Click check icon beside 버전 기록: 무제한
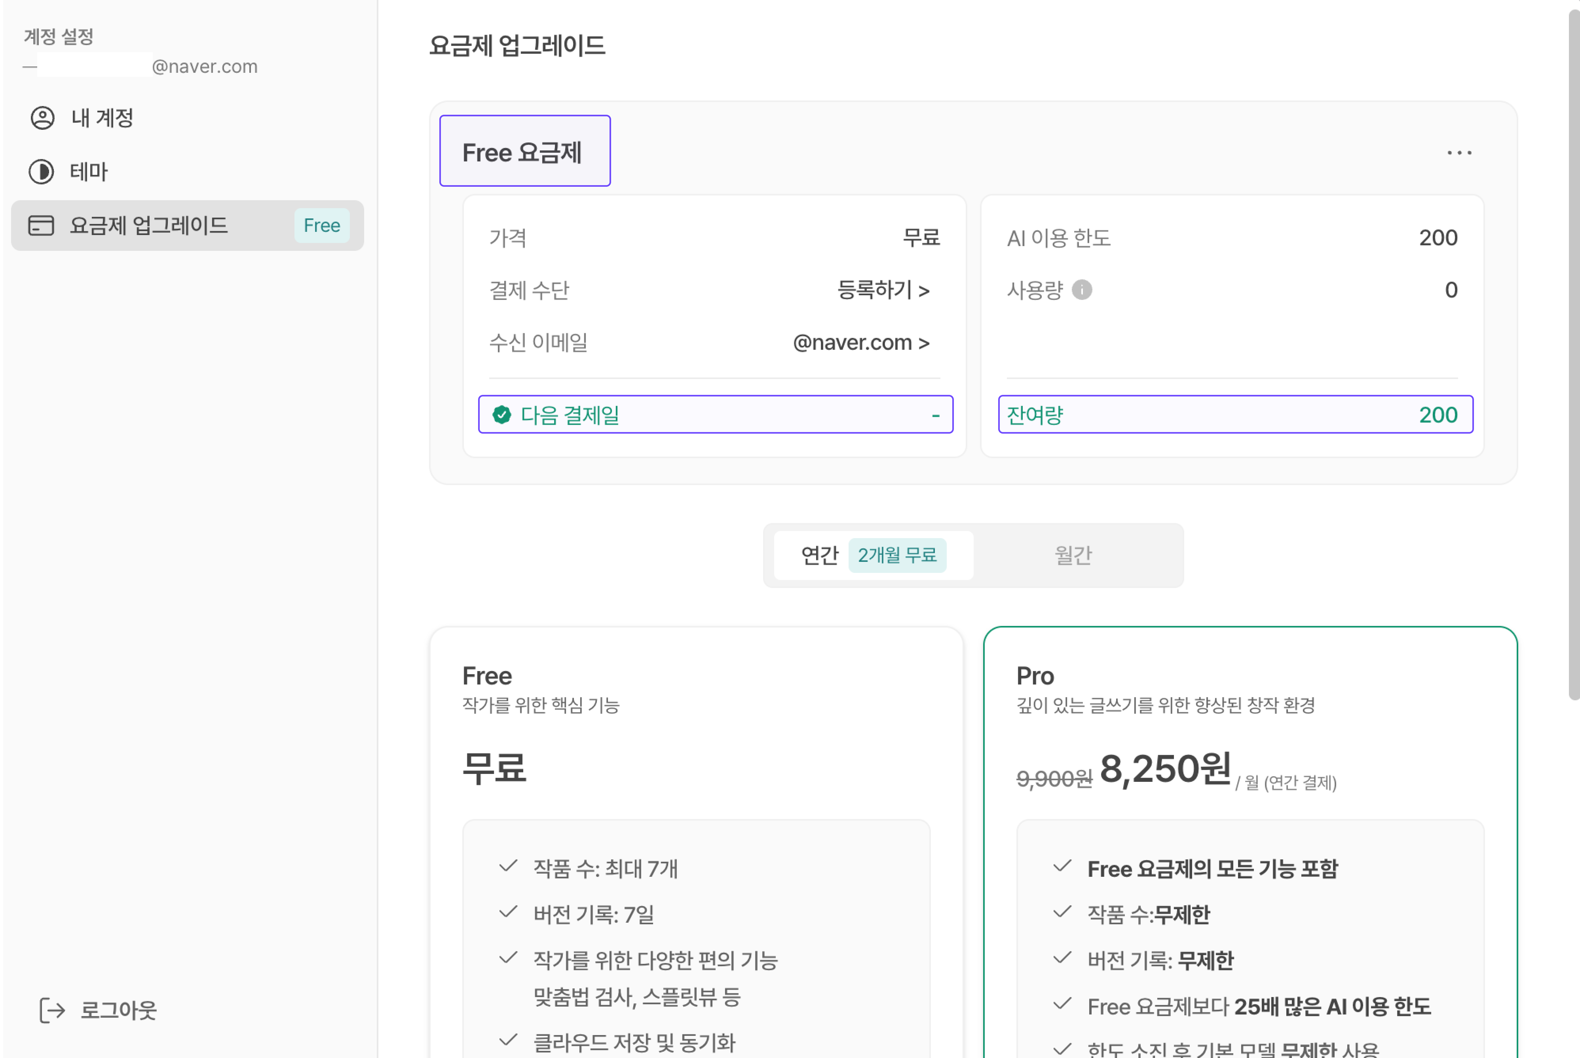Screen dimensions: 1580x1058 1062,958
